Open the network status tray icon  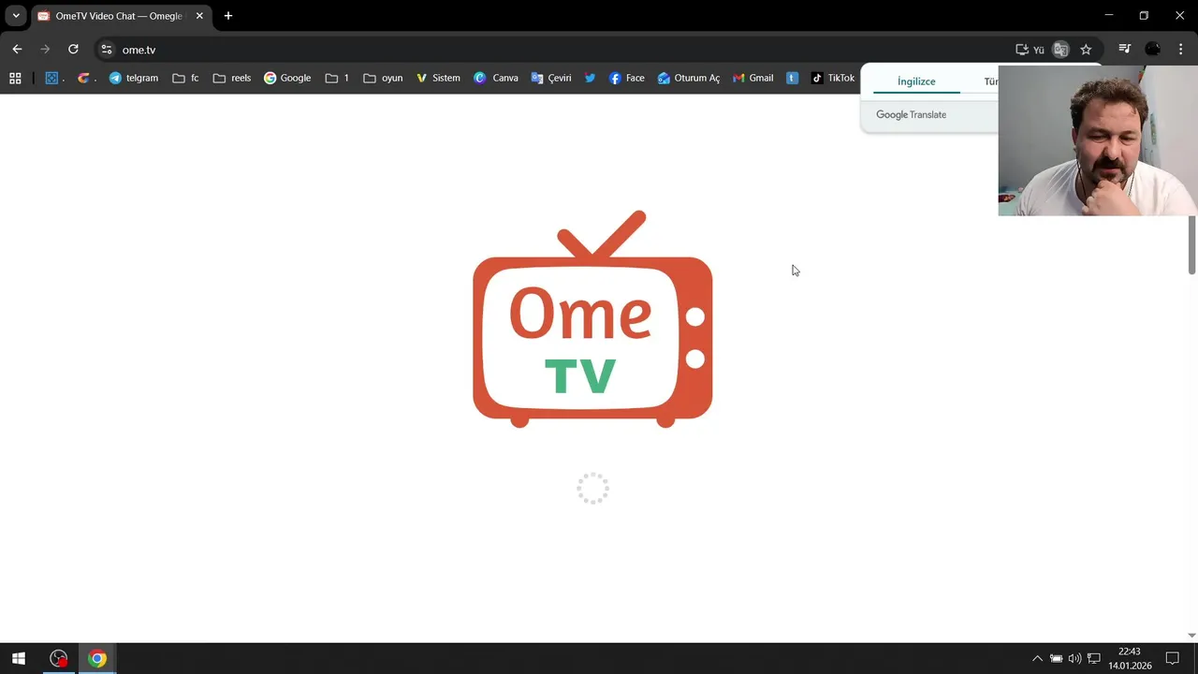[x=1093, y=658]
